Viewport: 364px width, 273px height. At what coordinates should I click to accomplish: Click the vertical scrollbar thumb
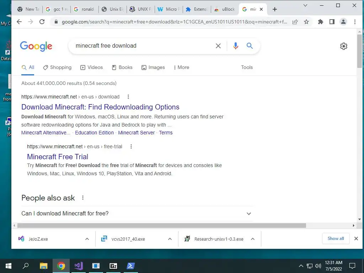pyautogui.click(x=359, y=51)
